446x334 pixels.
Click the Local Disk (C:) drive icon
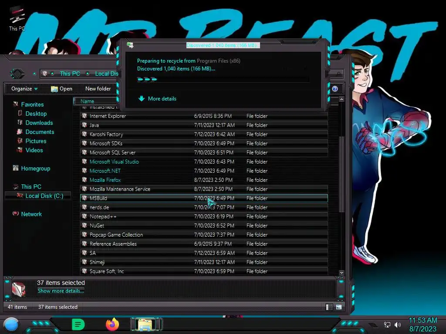20,195
